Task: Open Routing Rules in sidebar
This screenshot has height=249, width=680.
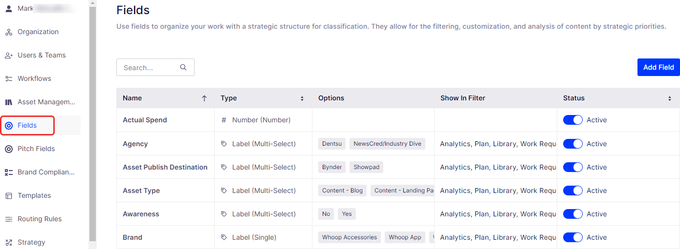Action: (x=40, y=219)
